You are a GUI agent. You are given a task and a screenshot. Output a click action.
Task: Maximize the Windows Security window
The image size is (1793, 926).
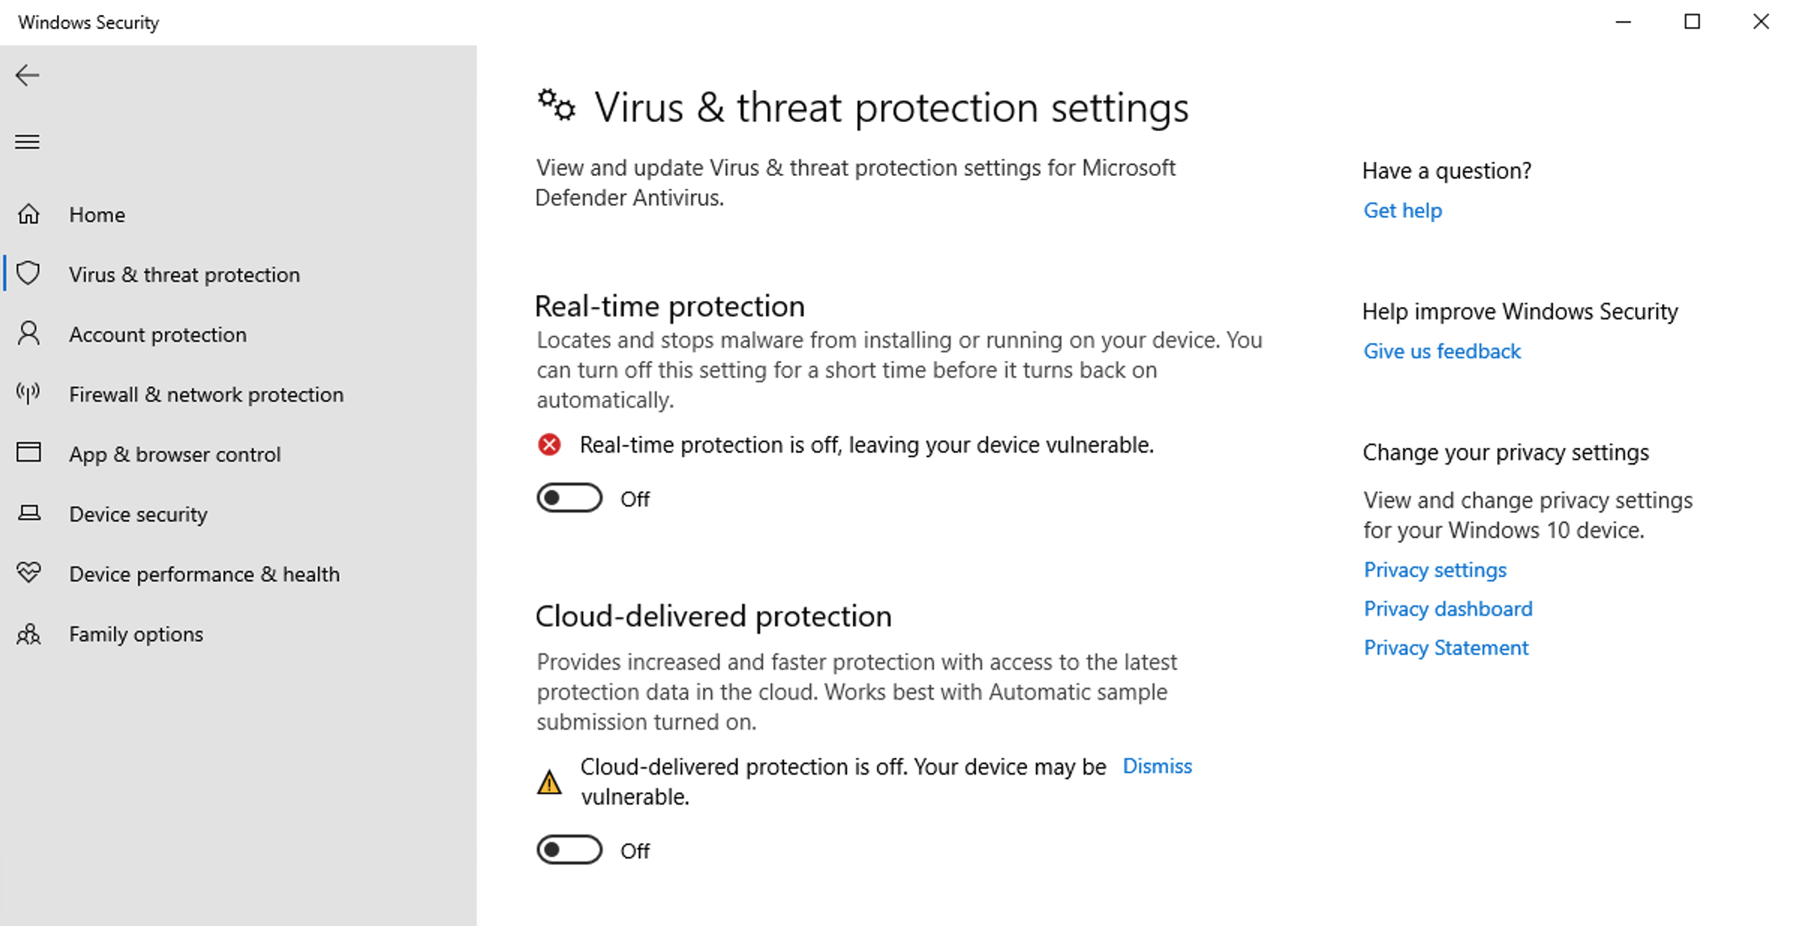point(1692,22)
